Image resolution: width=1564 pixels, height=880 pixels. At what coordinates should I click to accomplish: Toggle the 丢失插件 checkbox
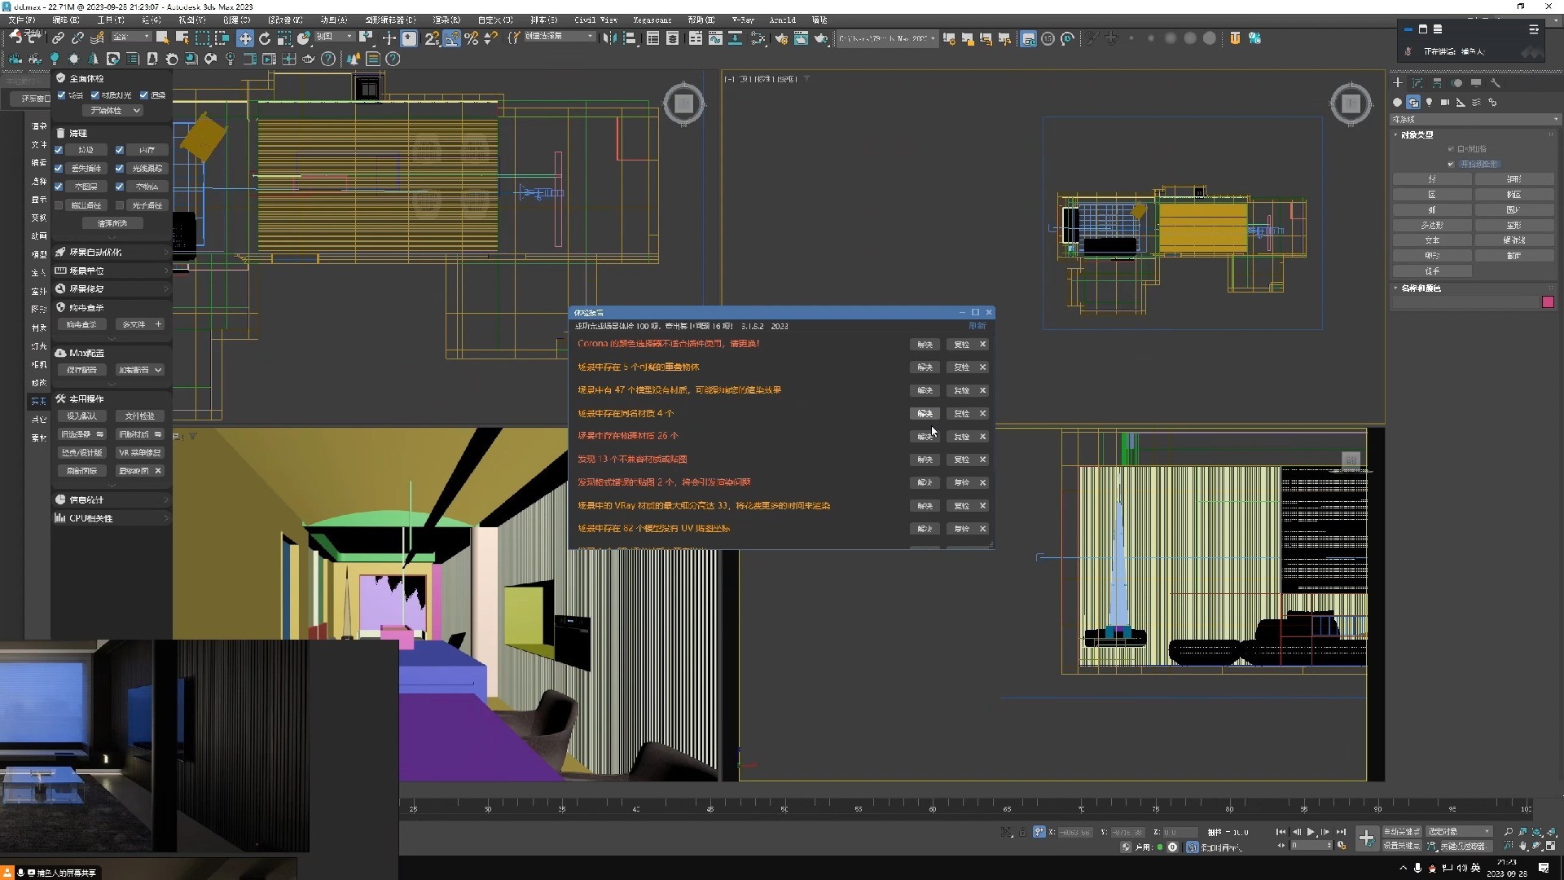(59, 169)
